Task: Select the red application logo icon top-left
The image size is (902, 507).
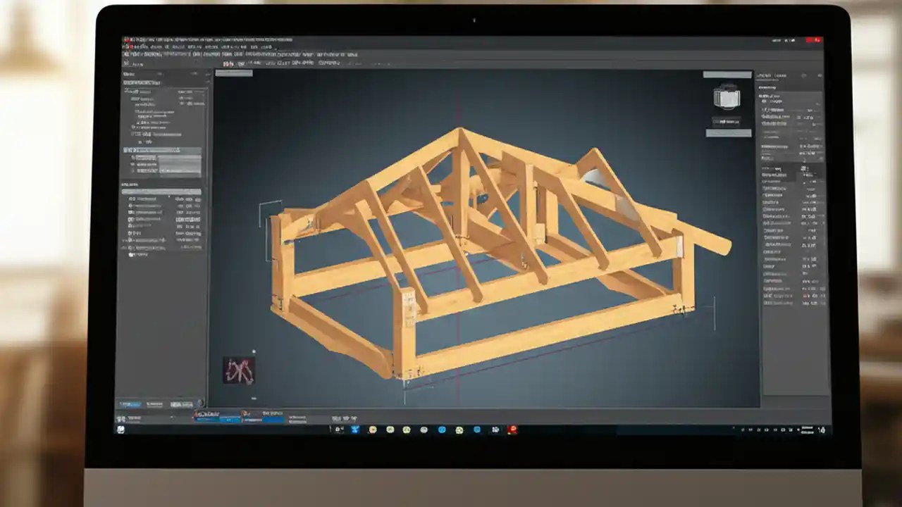Action: click(x=125, y=39)
